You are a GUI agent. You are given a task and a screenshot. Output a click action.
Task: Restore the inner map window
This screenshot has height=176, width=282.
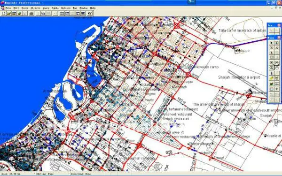[276, 8]
